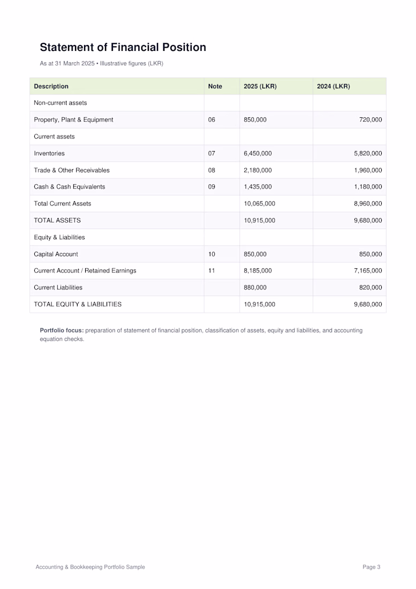Click the Accounting & Bookkeeping Portfolio Sample footer
Image resolution: width=416 pixels, height=589 pixels.
point(90,567)
